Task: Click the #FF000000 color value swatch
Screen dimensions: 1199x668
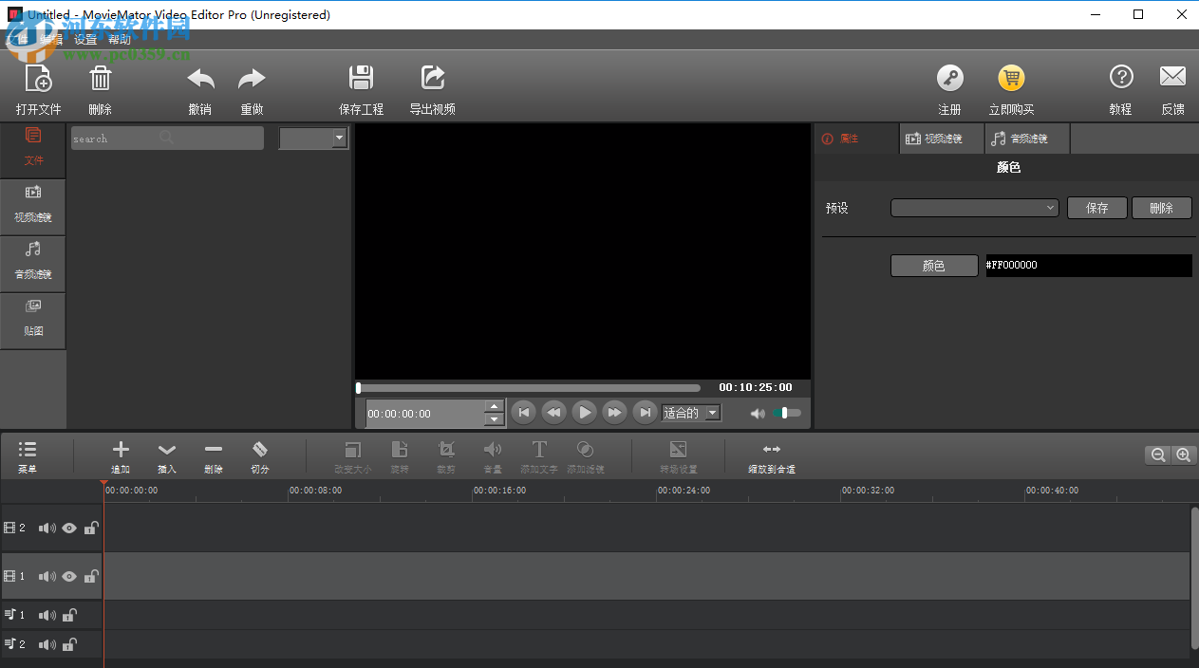Action: coord(1088,265)
